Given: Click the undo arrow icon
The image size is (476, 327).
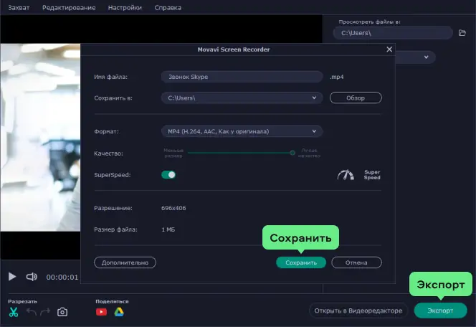Looking at the screenshot, I should [x=32, y=311].
